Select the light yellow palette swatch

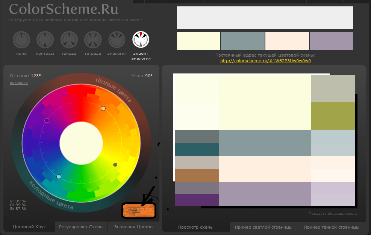198,41
